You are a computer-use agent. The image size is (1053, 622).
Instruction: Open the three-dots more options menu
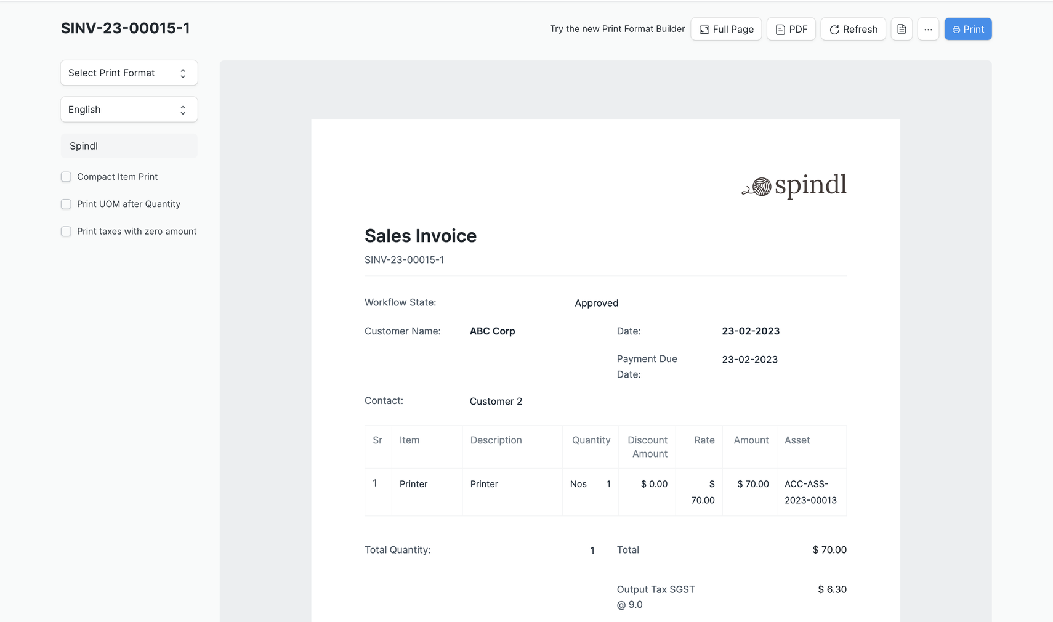(928, 29)
